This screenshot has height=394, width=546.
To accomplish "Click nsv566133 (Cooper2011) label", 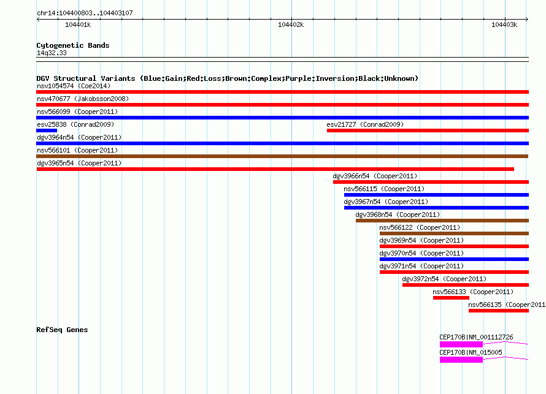I will click(x=473, y=292).
